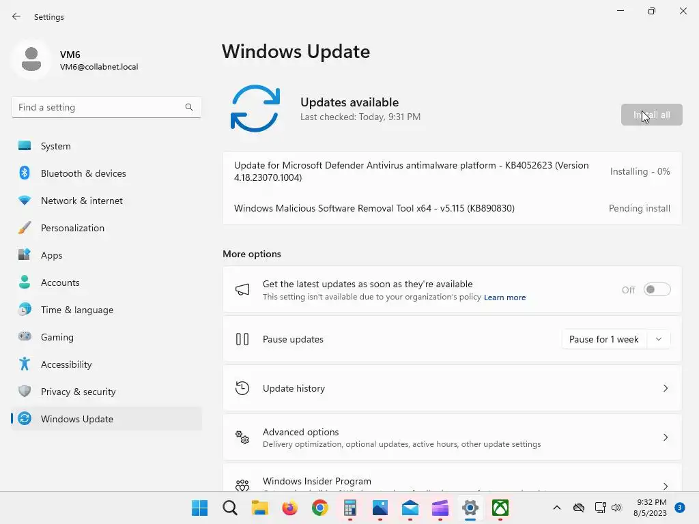
Task: Click the Find a setting search field
Action: [106, 107]
